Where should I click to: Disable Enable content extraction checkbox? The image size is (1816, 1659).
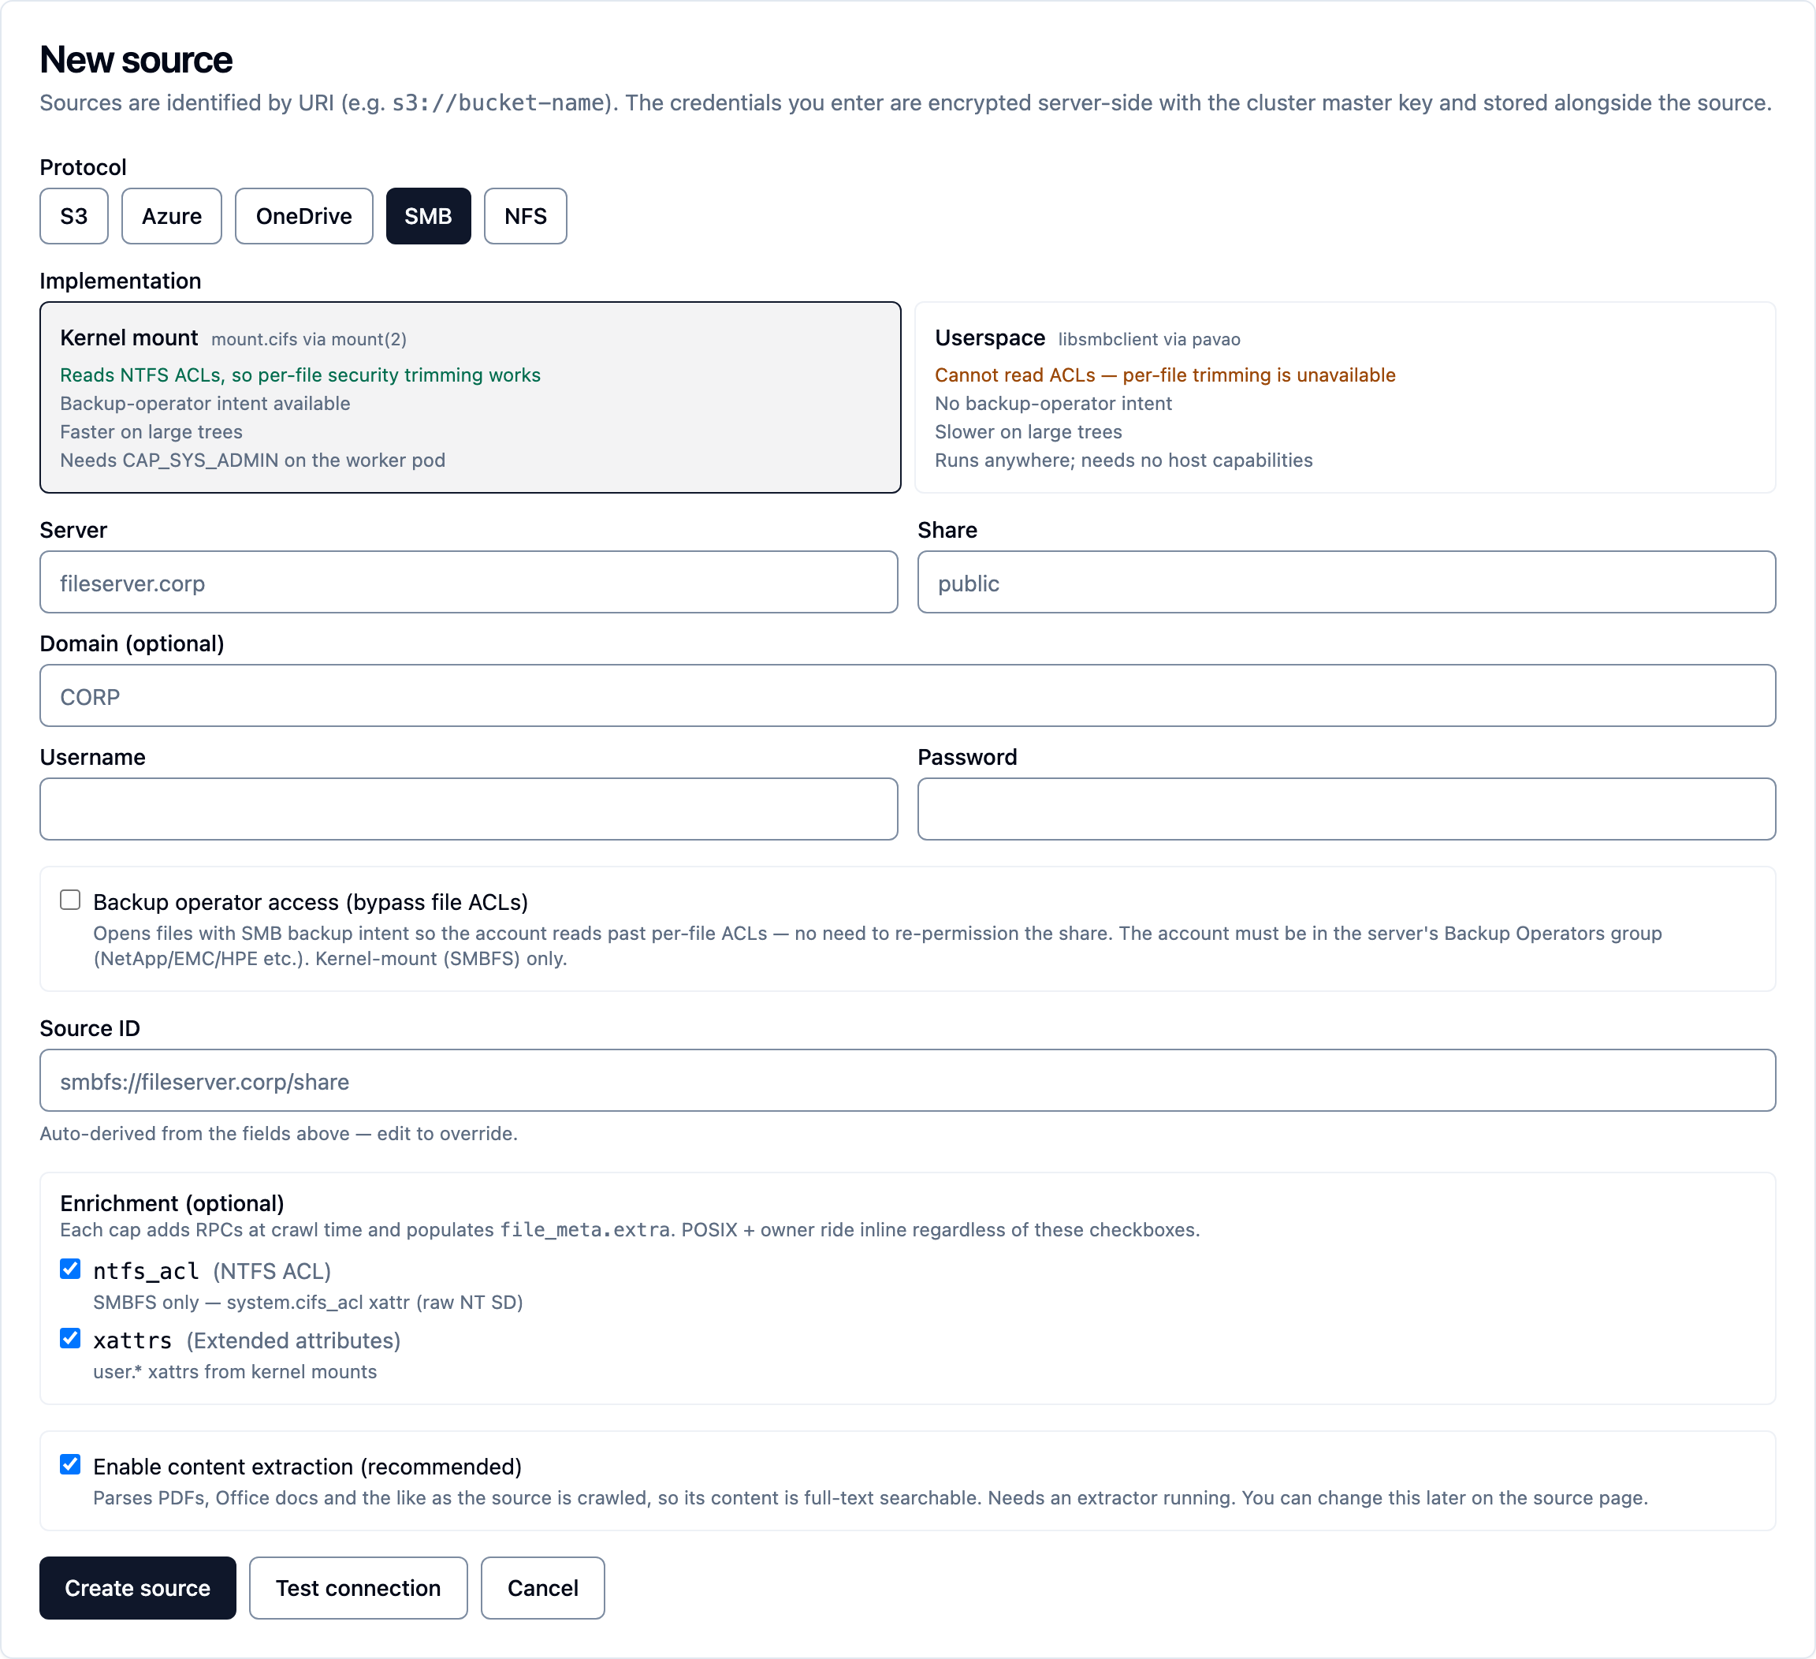(70, 1464)
